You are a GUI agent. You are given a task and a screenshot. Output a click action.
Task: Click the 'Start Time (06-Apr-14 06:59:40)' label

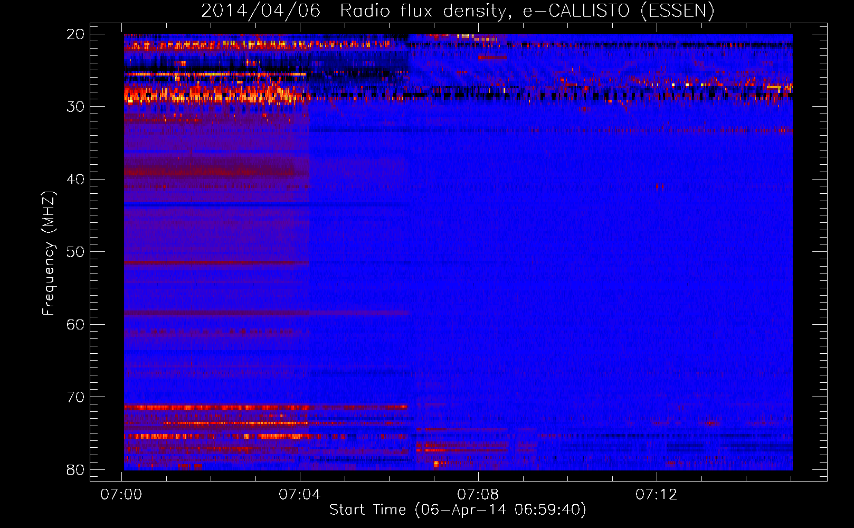pyautogui.click(x=458, y=510)
